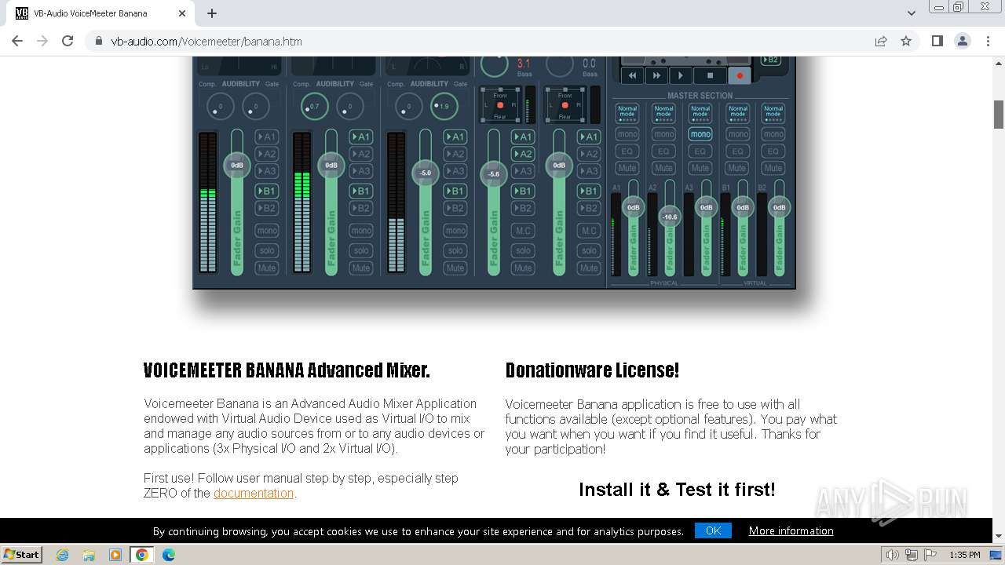Toggle A3 routing on the -5.0 fader strip
The height and width of the screenshot is (565, 1005).
[455, 171]
